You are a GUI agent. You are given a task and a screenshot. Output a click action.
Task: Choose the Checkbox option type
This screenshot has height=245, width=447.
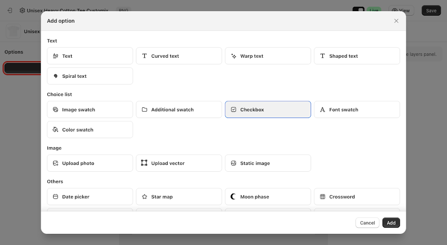pos(268,110)
